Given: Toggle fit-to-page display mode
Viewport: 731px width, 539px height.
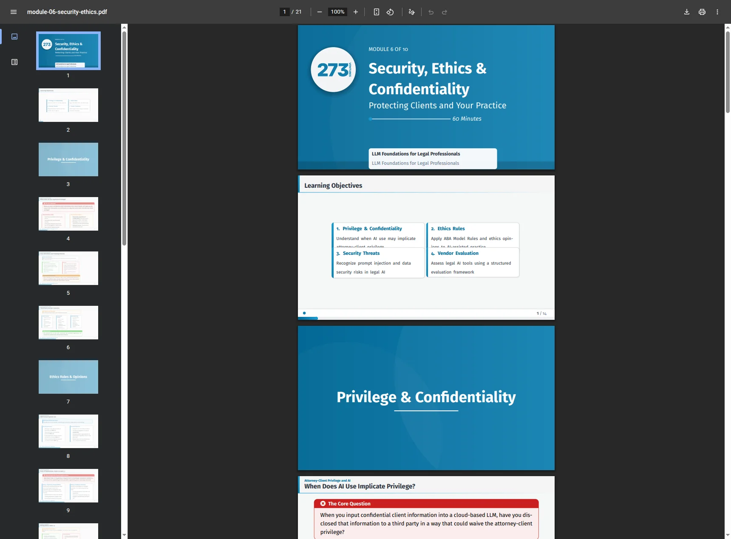Looking at the screenshot, I should (x=376, y=12).
